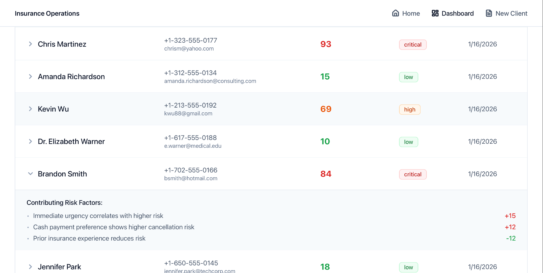543x273 pixels.
Task: Click the chevron next to Chris Martinez
Action: 31,44
